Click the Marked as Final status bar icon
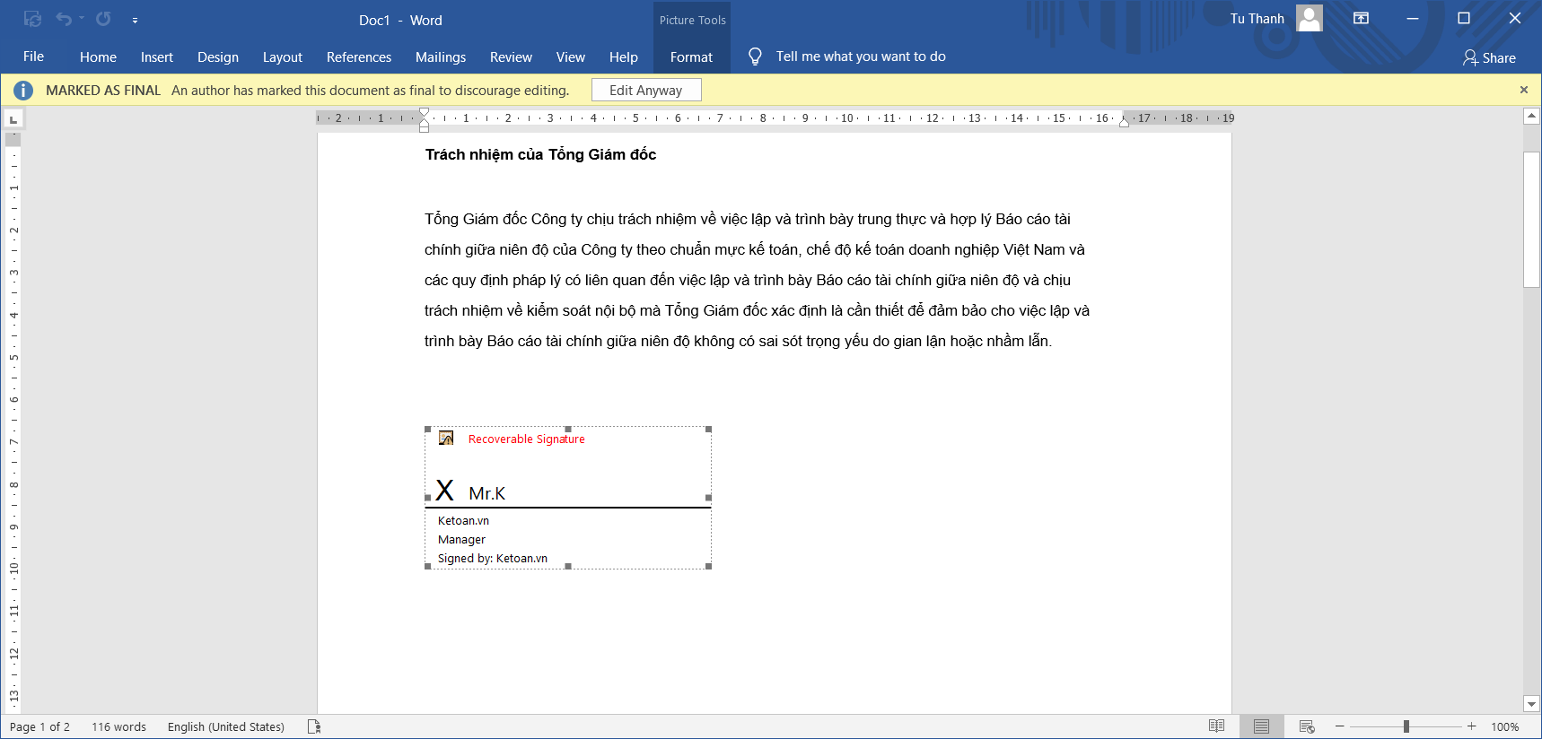 coord(314,726)
